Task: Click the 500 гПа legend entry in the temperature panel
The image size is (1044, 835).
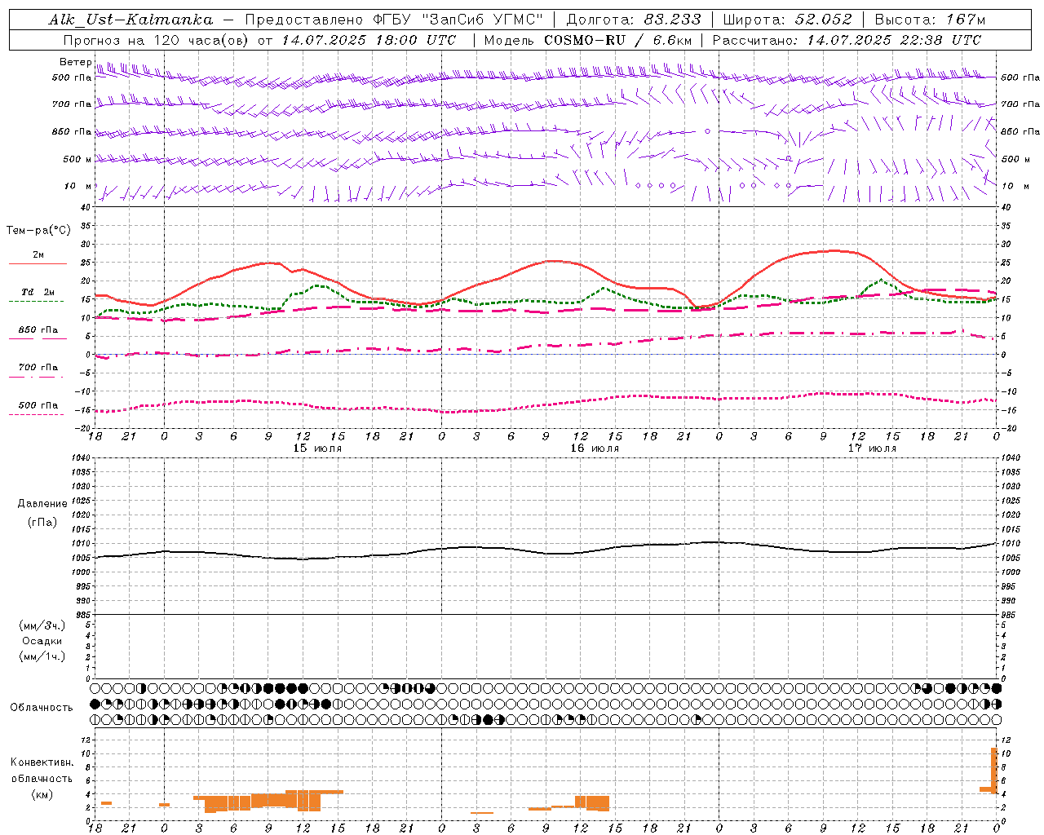Action: (x=38, y=405)
